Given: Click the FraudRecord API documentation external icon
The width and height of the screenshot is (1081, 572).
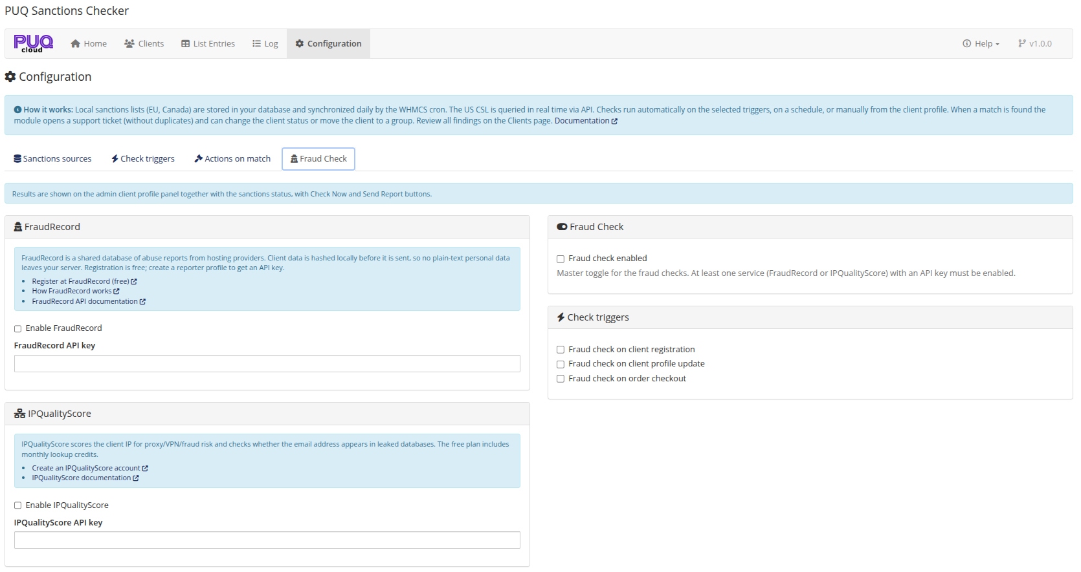Looking at the screenshot, I should point(142,301).
